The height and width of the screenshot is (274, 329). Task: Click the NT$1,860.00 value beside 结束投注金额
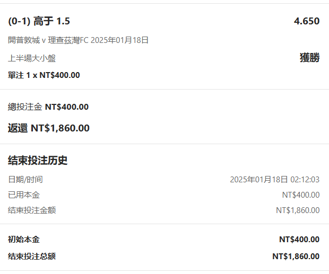coord(297,210)
